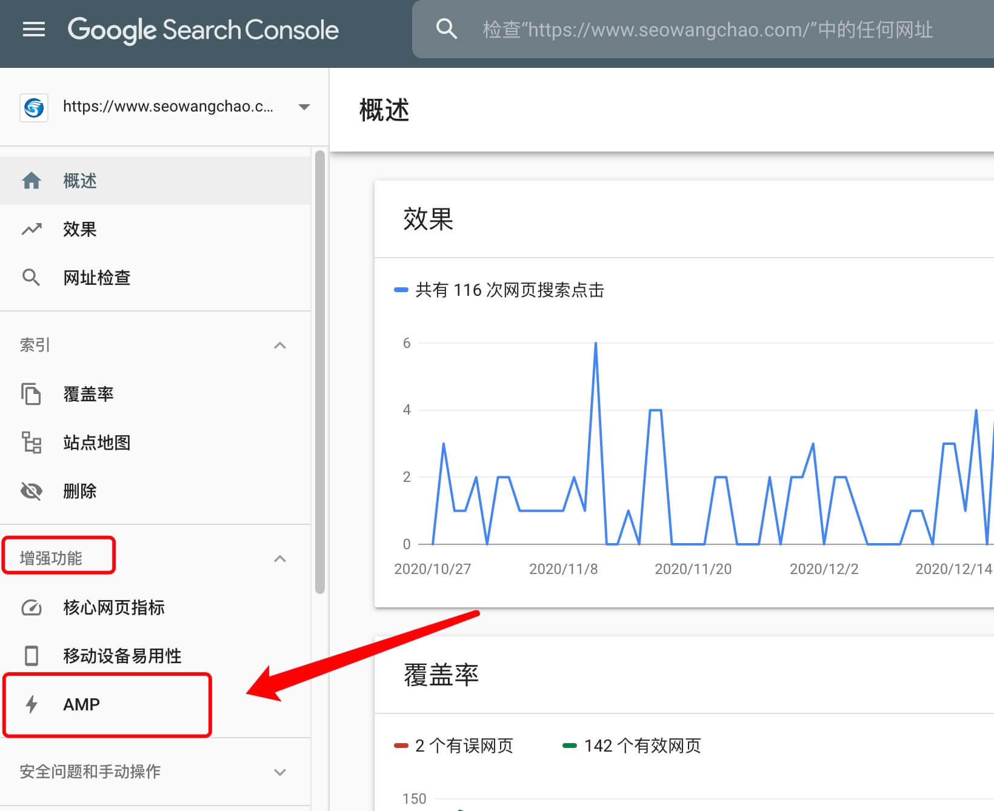Open the property selector dropdown arrow
Viewport: 994px width, 811px height.
point(304,107)
